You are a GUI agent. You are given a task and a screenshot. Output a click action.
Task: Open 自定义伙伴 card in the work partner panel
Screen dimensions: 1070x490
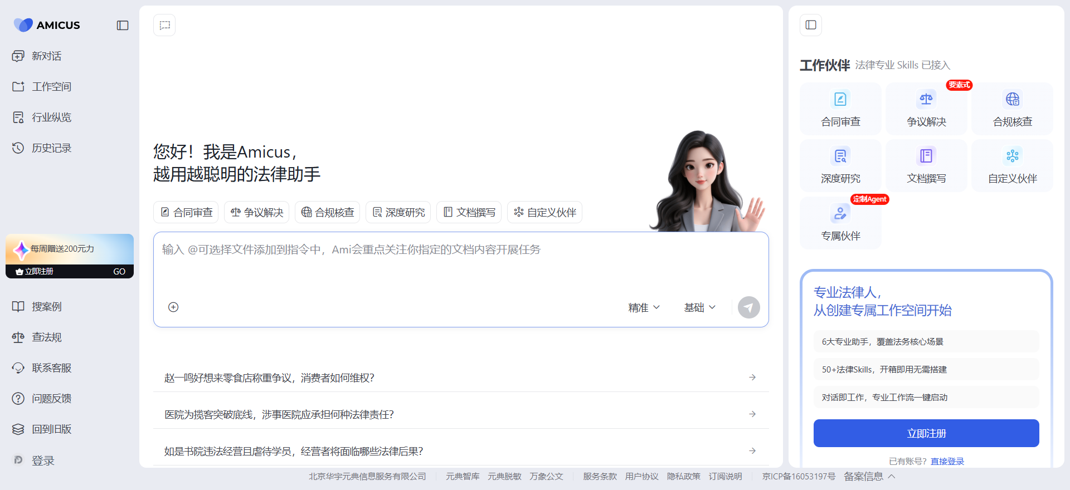(x=1012, y=166)
